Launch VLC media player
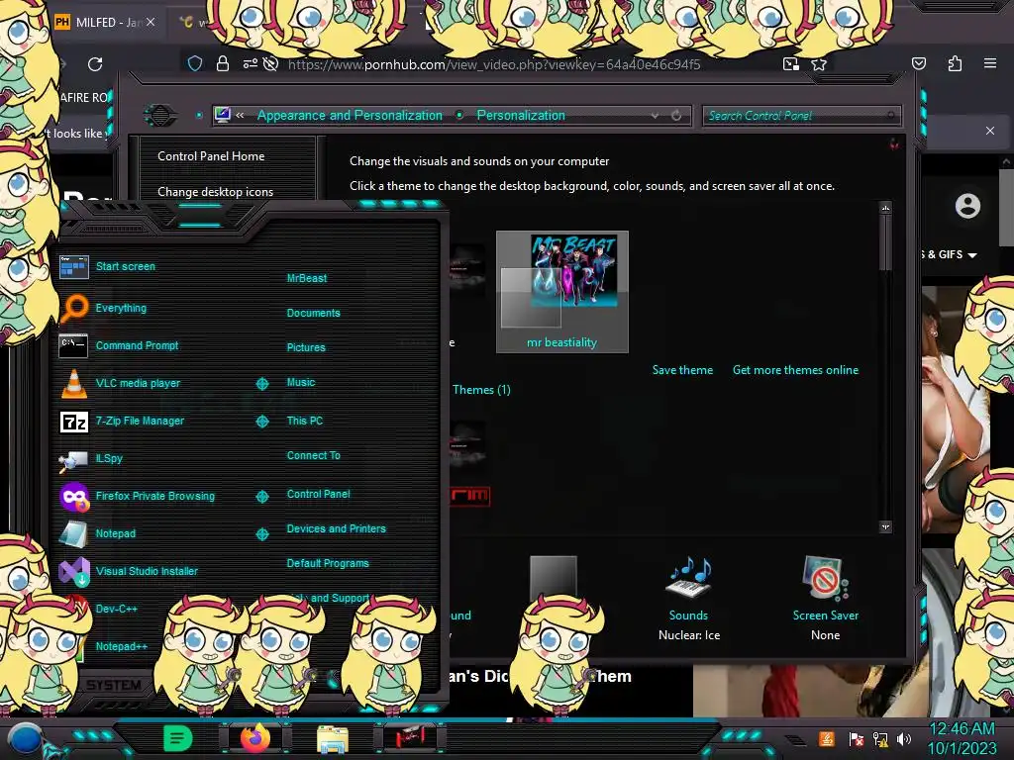The image size is (1014, 760). pyautogui.click(x=120, y=383)
